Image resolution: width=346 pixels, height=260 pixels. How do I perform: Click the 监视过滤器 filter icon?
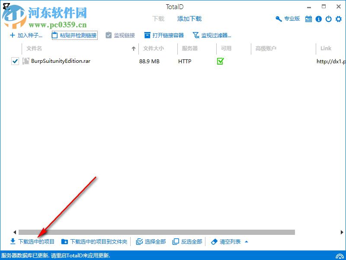coord(195,35)
